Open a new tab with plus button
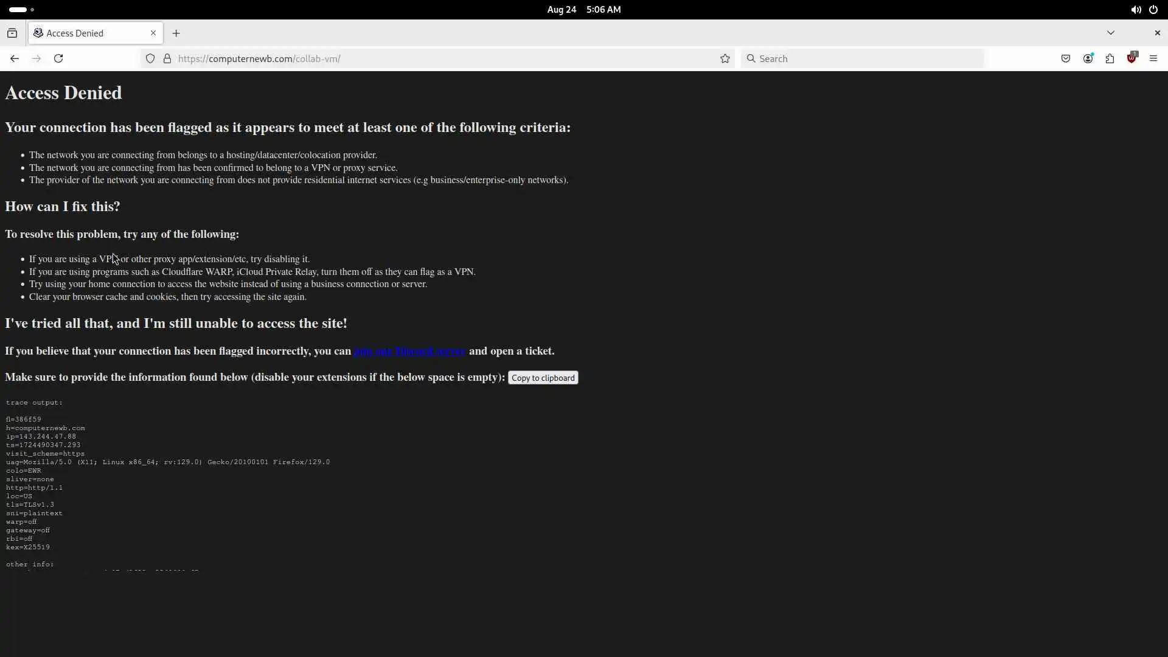This screenshot has height=657, width=1168. pyautogui.click(x=176, y=33)
